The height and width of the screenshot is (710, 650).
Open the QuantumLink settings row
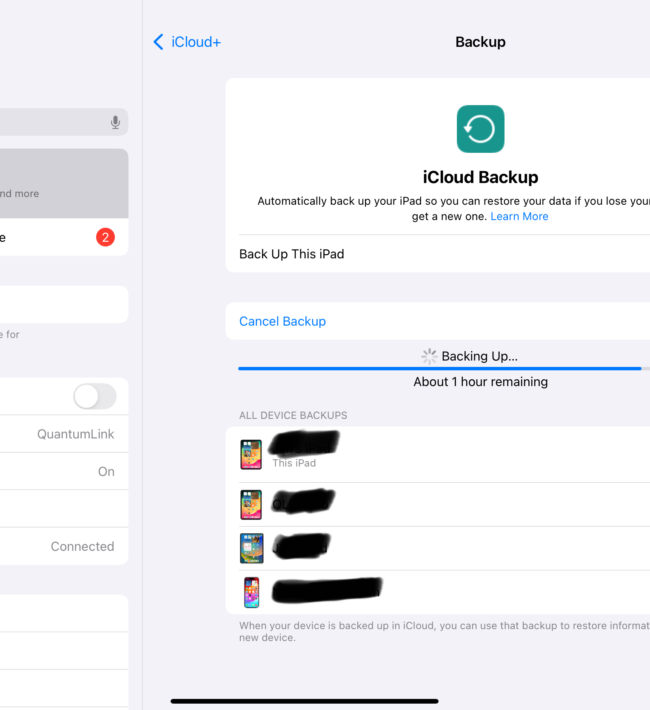(64, 434)
